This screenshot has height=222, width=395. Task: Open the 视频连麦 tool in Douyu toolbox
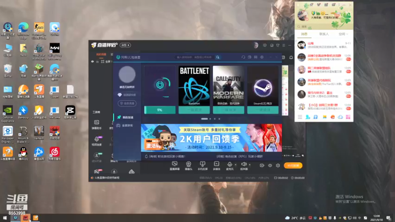tap(96, 141)
